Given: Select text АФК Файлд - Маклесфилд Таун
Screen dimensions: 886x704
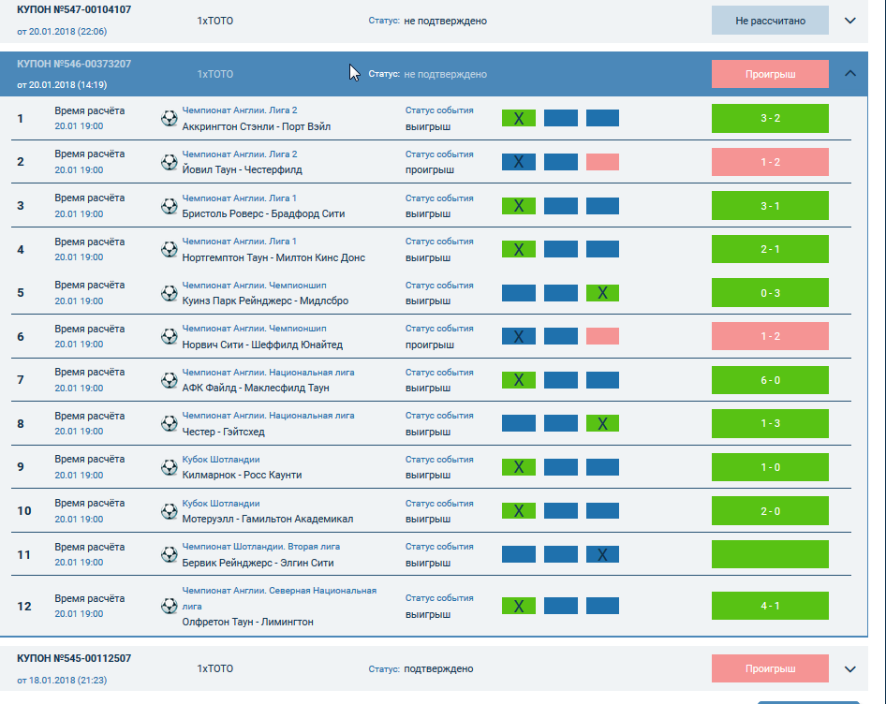Looking at the screenshot, I should 256,389.
